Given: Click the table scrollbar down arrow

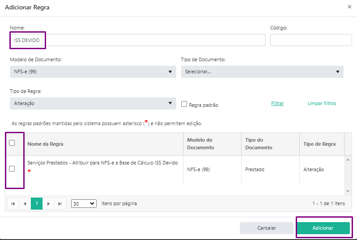Looking at the screenshot, I should [x=348, y=191].
